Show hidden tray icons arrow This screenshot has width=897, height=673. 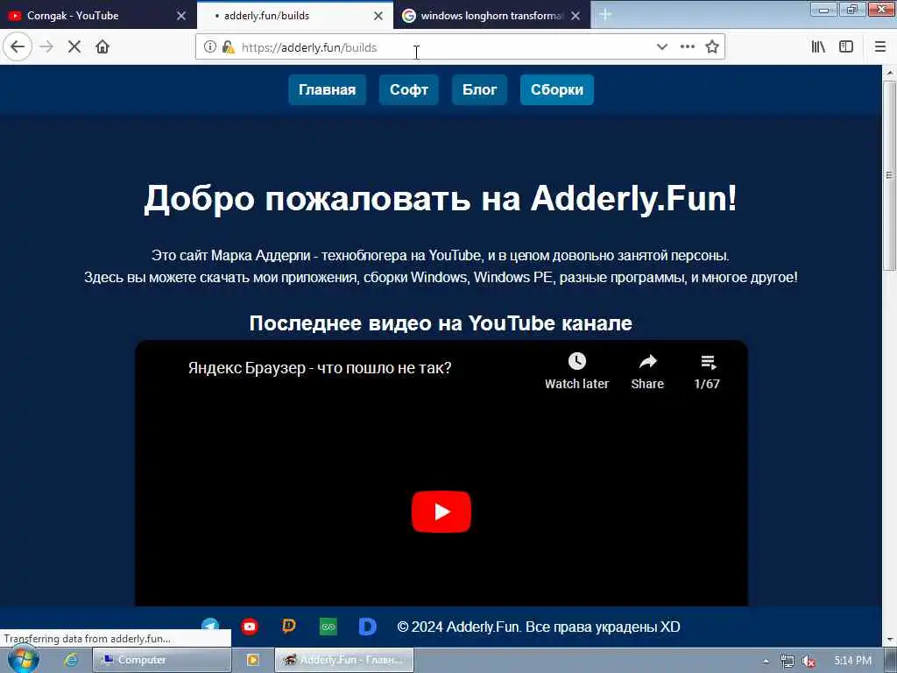tap(766, 661)
